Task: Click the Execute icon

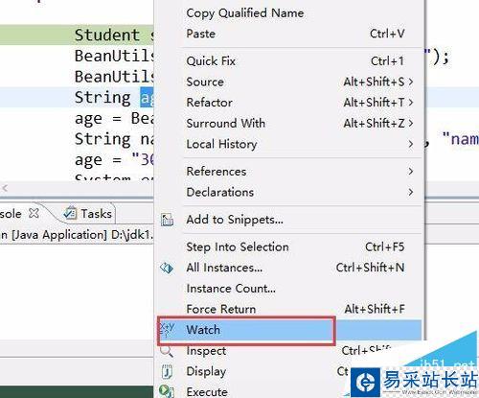Action: pos(167,391)
